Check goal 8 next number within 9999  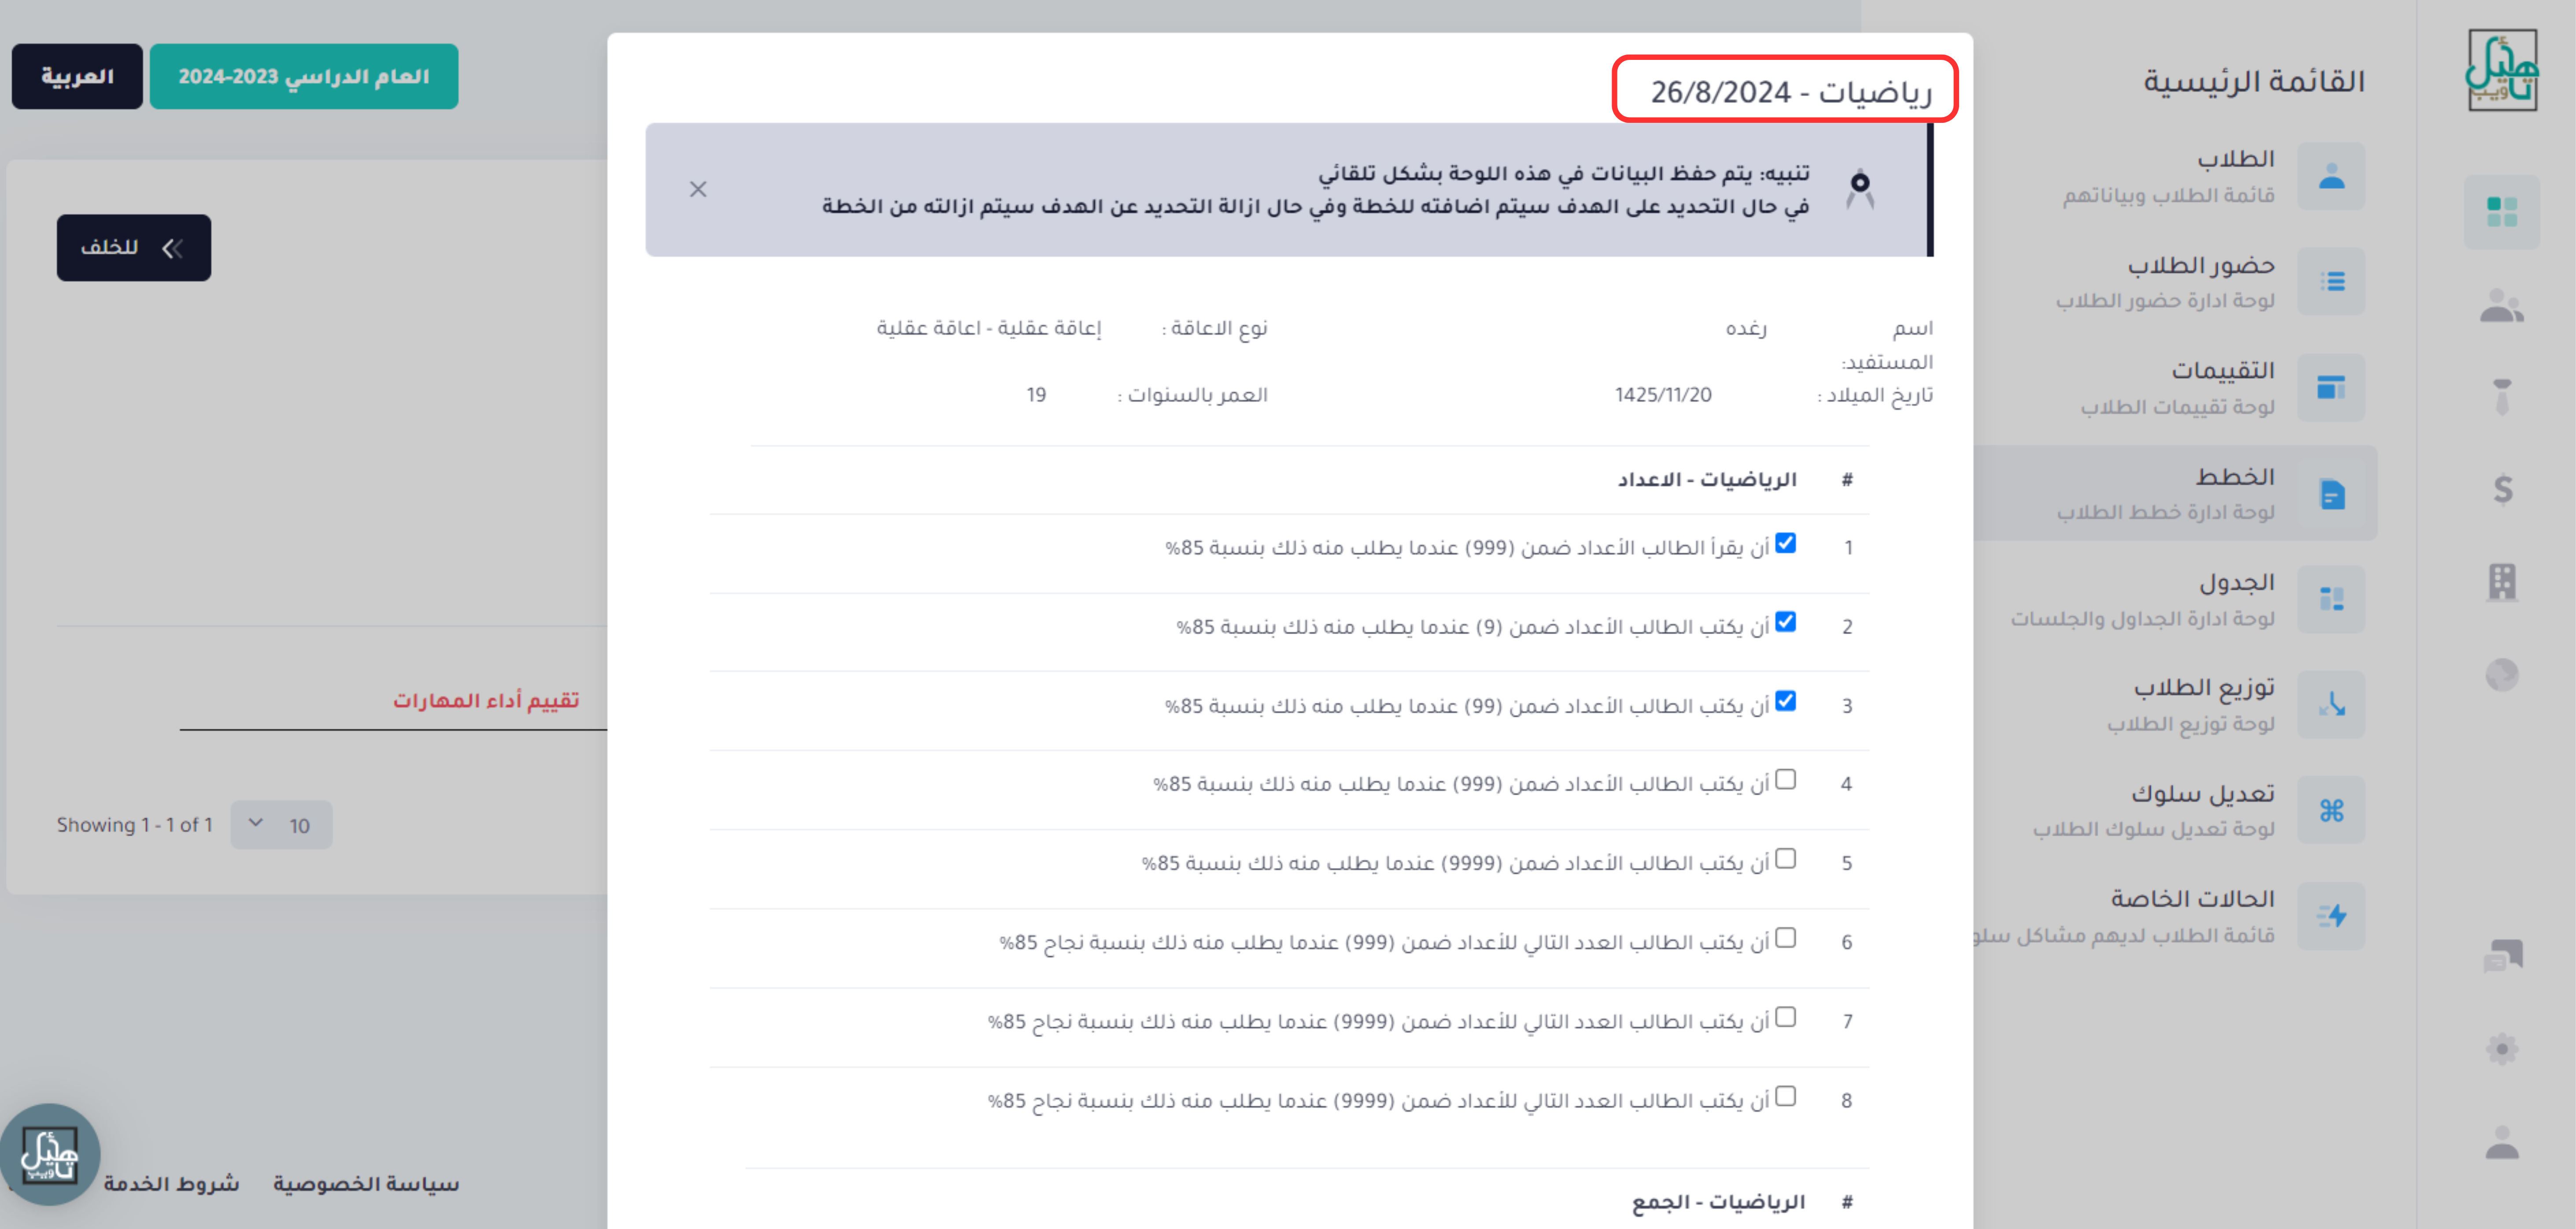click(1785, 1096)
